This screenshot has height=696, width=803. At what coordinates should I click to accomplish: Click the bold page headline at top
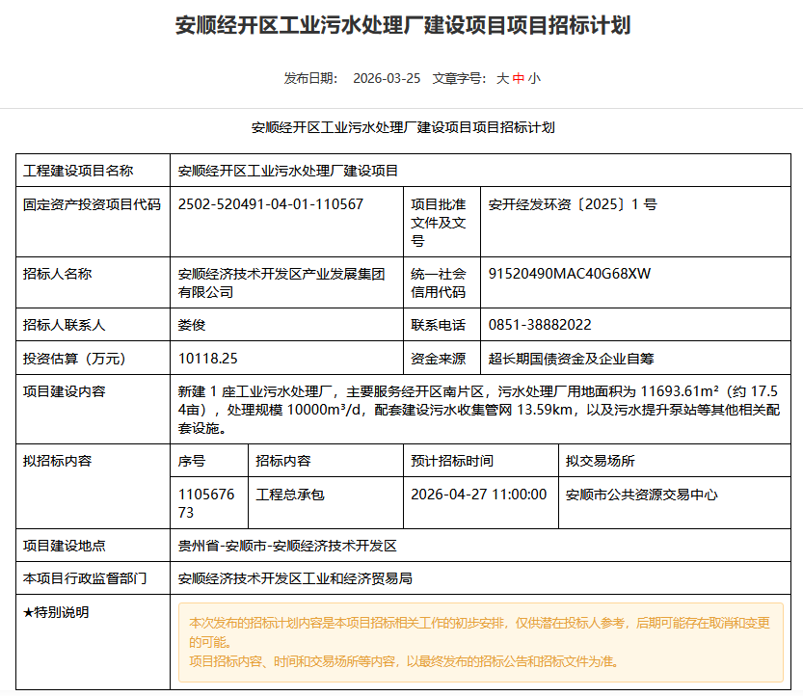(402, 25)
